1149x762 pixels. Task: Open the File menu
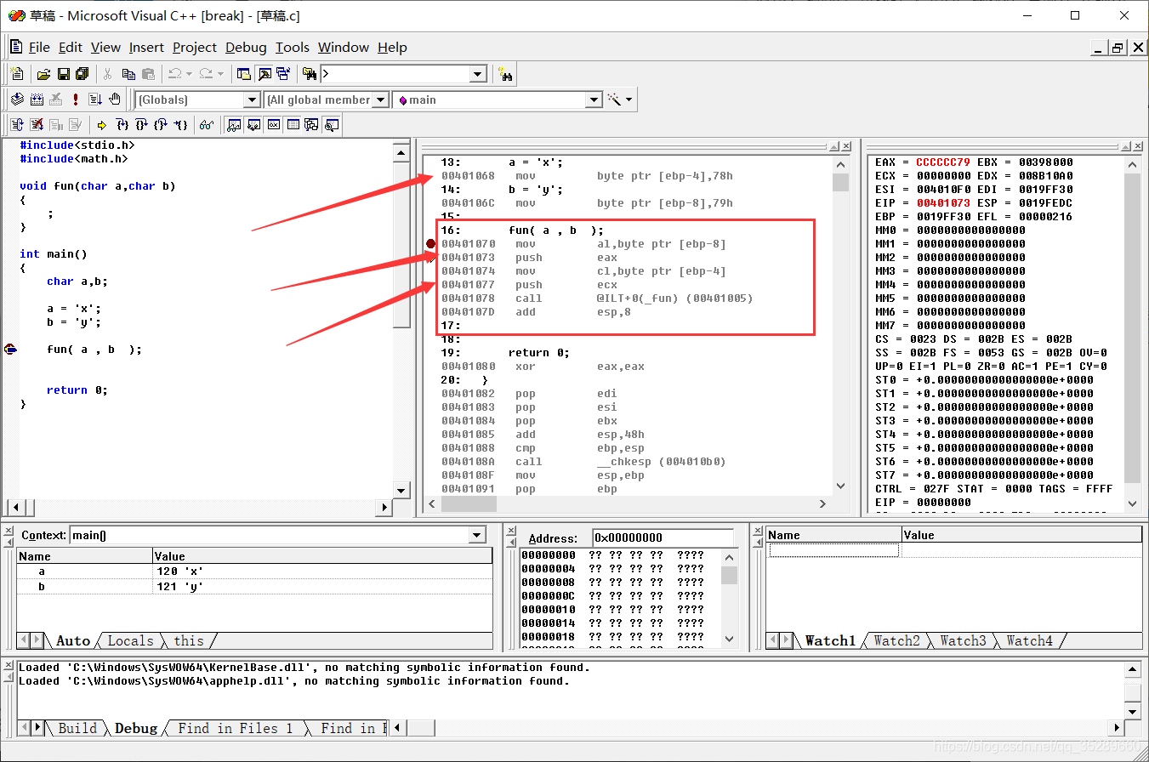39,48
